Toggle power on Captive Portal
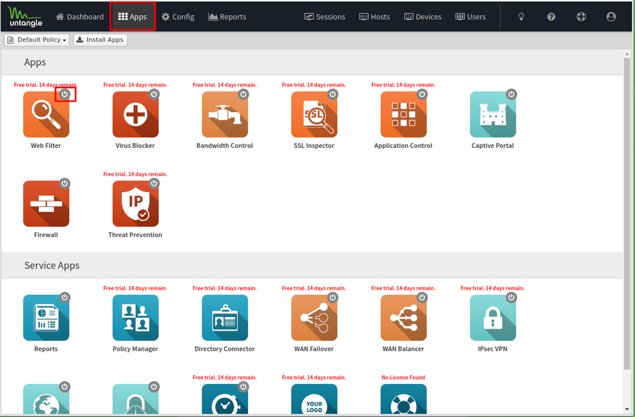Viewport: 635px width, 417px height. pyautogui.click(x=511, y=94)
